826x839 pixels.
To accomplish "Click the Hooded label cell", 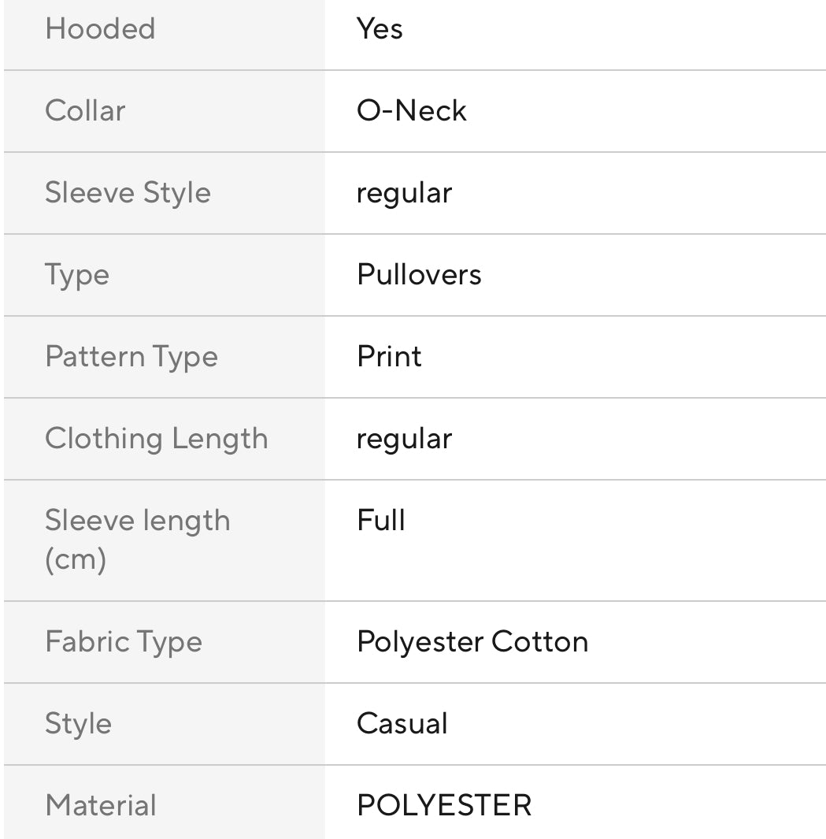I will click(x=100, y=29).
